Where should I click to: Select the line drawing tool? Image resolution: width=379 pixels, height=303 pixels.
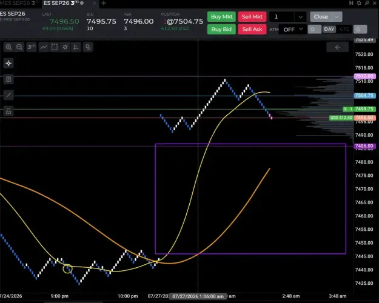pos(8,95)
